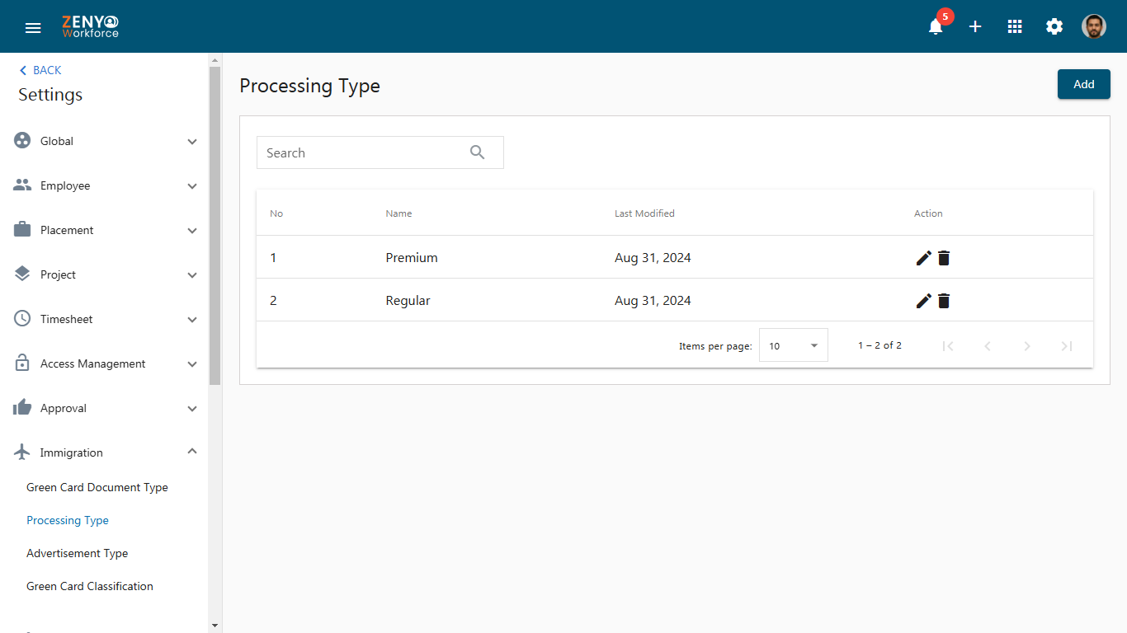Sort by the No column header
This screenshot has height=633, width=1127.
[x=276, y=213]
